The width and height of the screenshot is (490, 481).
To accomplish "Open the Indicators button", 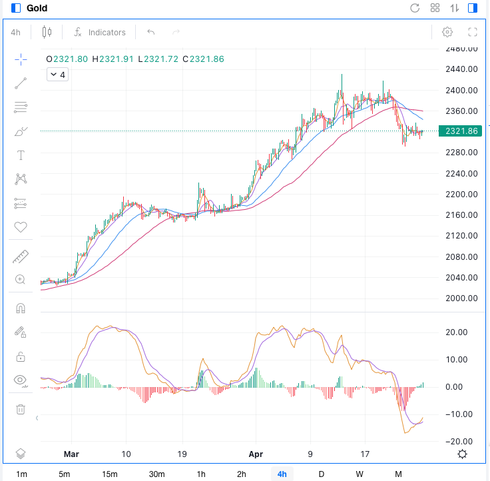I will pos(100,32).
